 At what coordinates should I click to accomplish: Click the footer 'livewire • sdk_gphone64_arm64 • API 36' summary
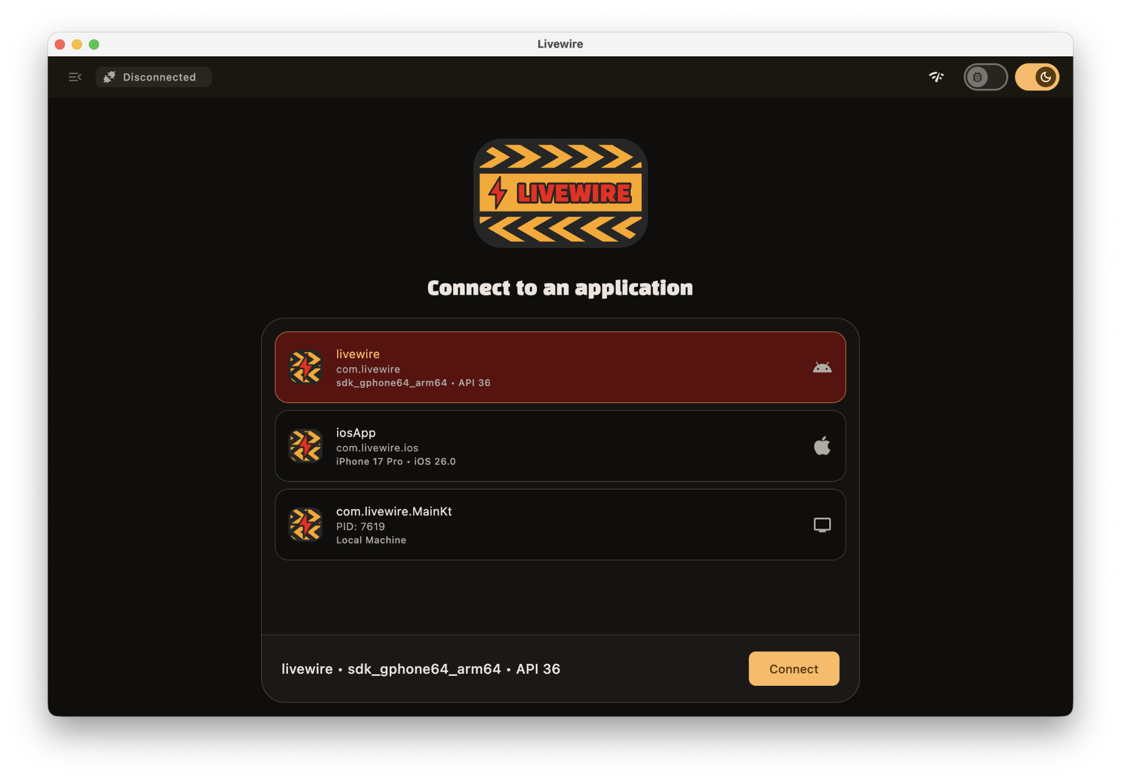point(421,669)
